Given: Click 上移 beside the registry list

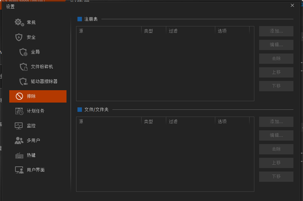Looking at the screenshot, I should (x=276, y=72).
